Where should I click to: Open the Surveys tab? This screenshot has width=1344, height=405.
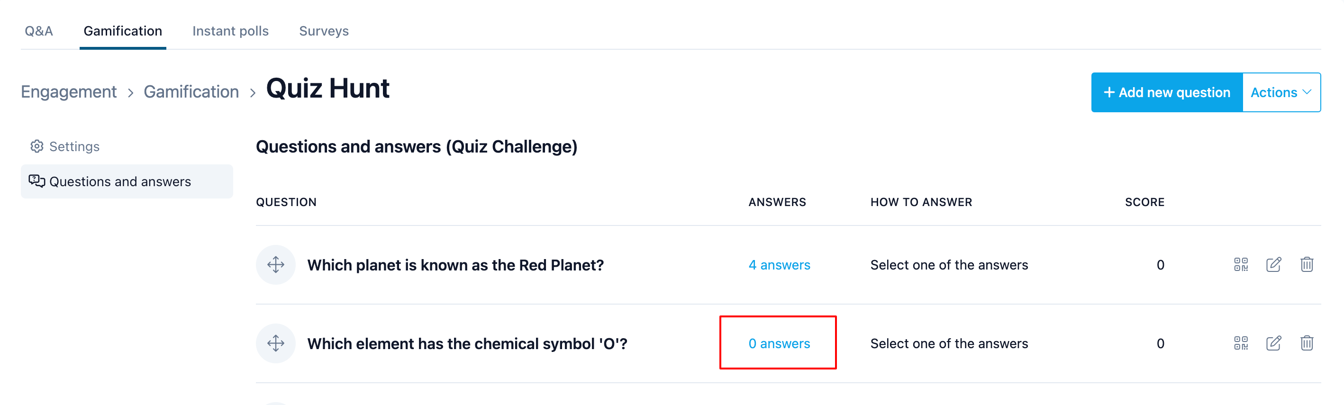pyautogui.click(x=324, y=31)
